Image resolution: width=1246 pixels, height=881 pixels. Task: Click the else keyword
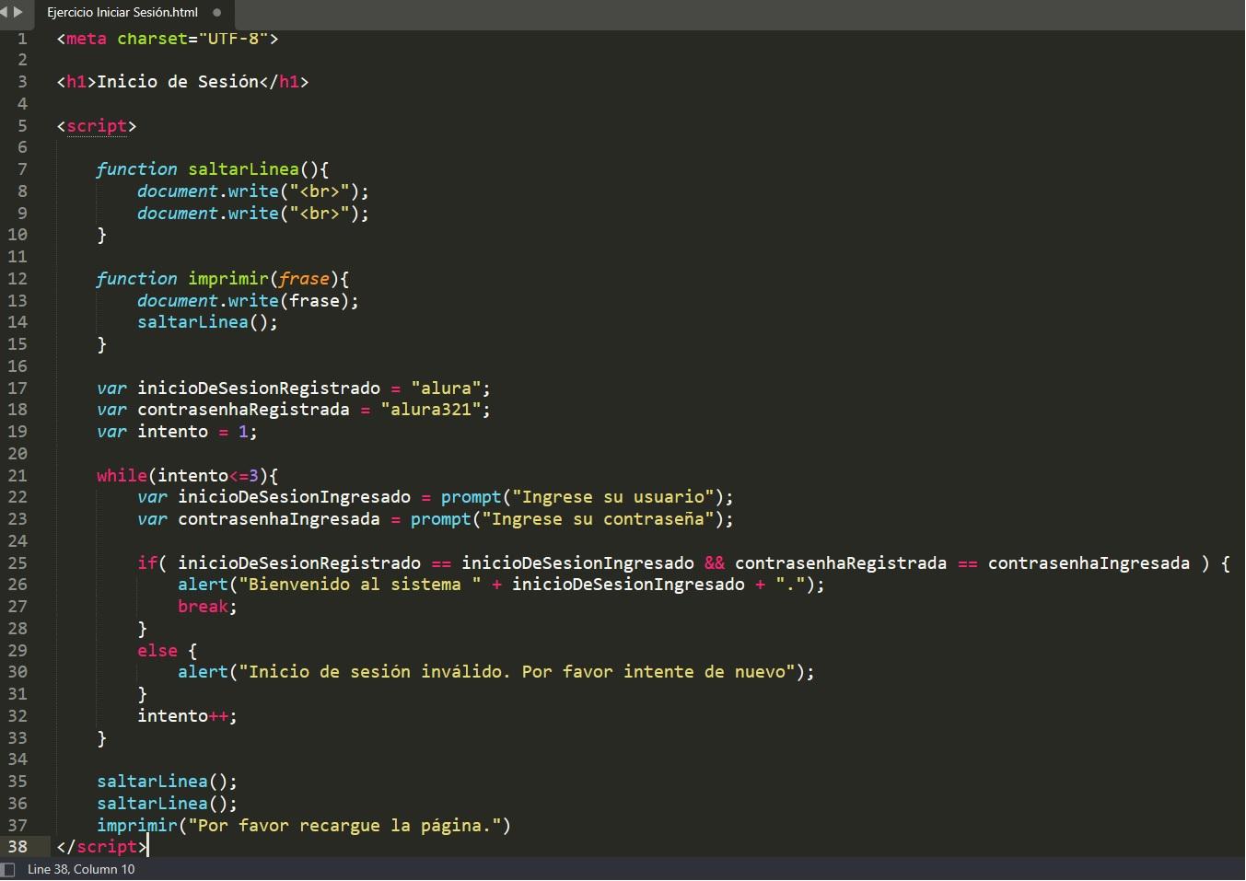click(157, 651)
